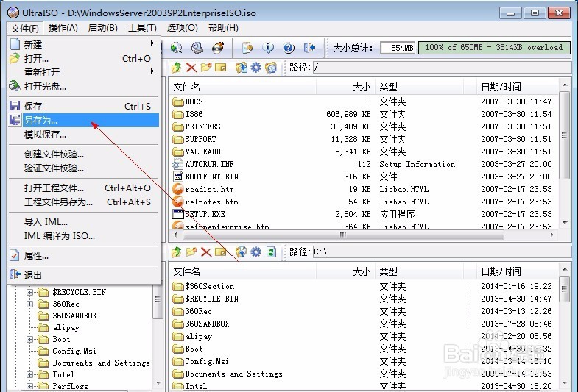Create new folder in local pane toolbar
The width and height of the screenshot is (578, 392).
point(191,252)
